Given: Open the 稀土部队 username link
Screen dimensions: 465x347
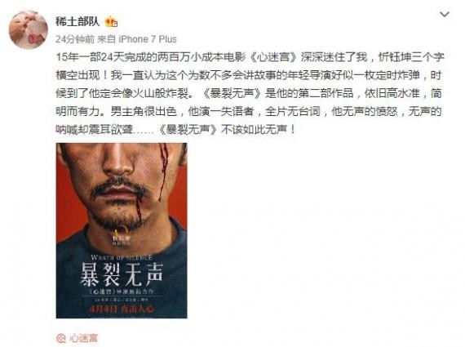Looking at the screenshot, I should tap(77, 21).
